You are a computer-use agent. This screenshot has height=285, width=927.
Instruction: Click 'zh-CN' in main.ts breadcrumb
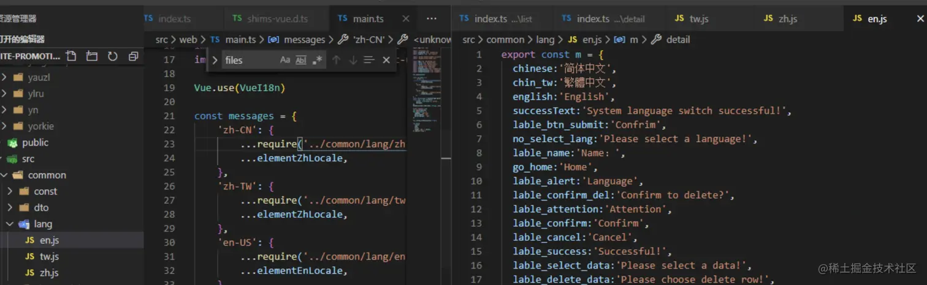click(369, 40)
